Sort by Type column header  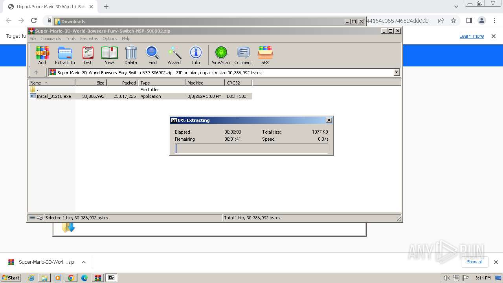(x=162, y=83)
